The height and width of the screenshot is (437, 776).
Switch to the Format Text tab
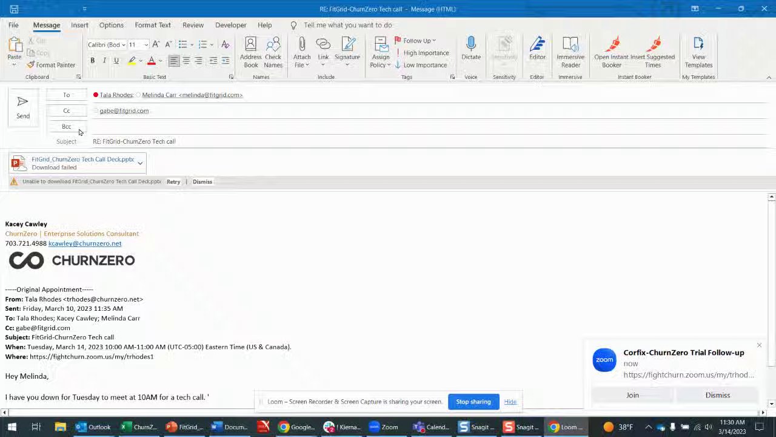click(x=153, y=25)
